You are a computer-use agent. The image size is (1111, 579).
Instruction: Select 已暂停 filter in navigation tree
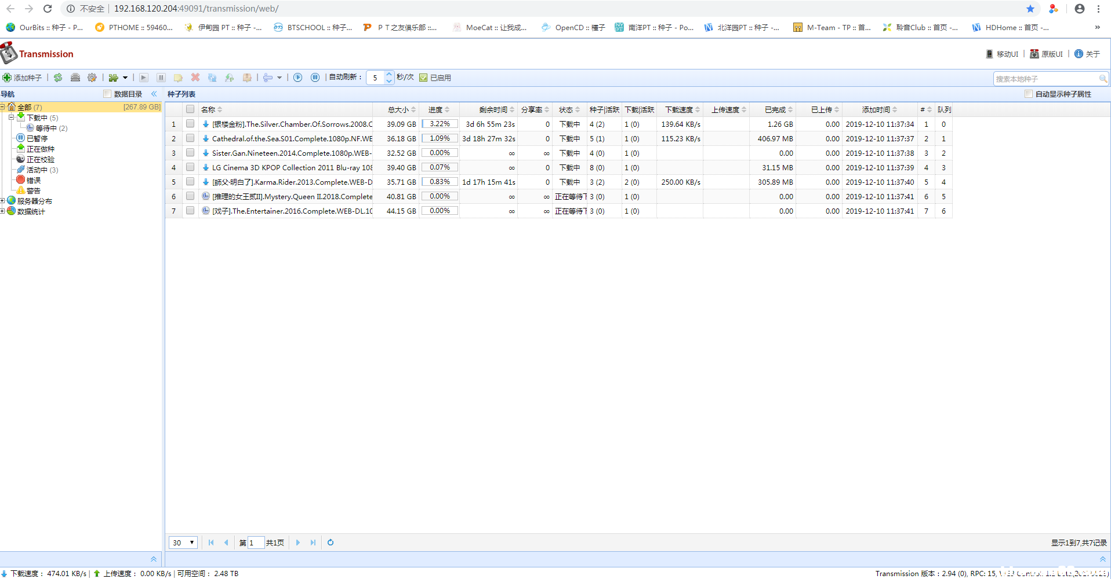tap(37, 138)
